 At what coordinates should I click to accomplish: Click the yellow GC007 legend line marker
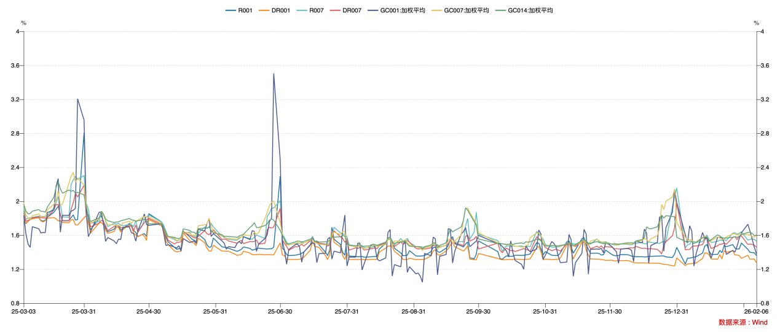(x=437, y=10)
